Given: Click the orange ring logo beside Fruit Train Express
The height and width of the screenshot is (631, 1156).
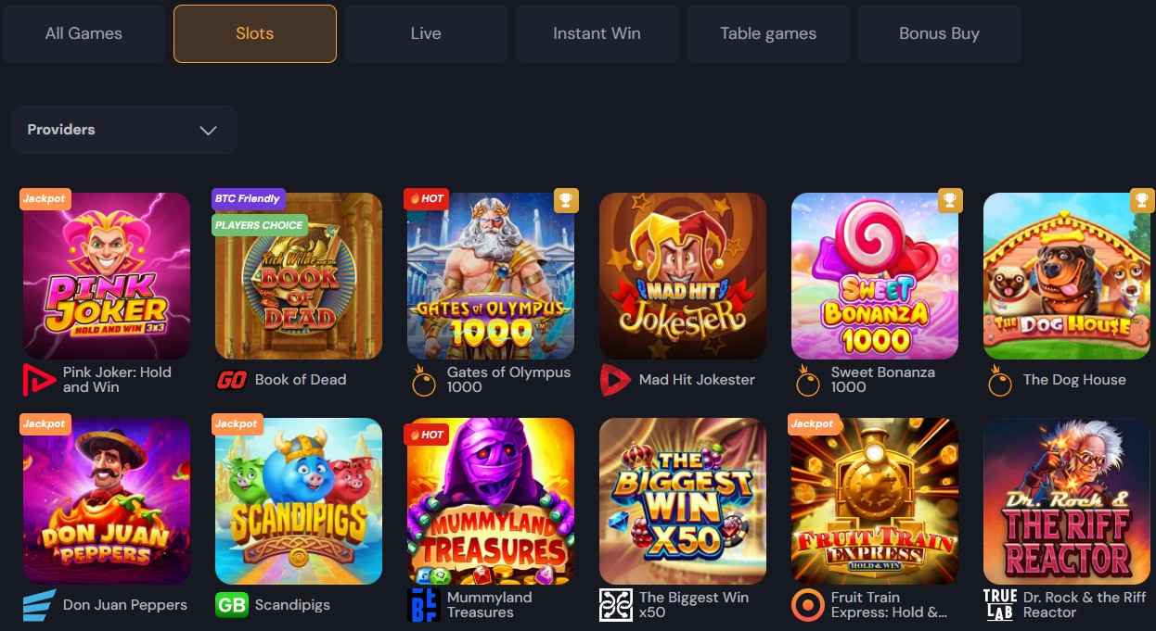Looking at the screenshot, I should [x=807, y=605].
